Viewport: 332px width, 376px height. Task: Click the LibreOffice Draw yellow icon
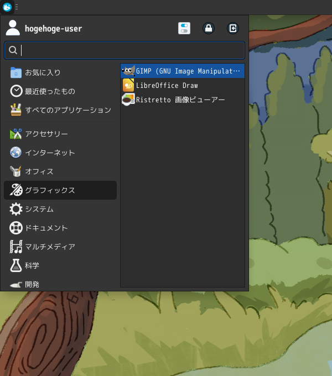point(128,85)
